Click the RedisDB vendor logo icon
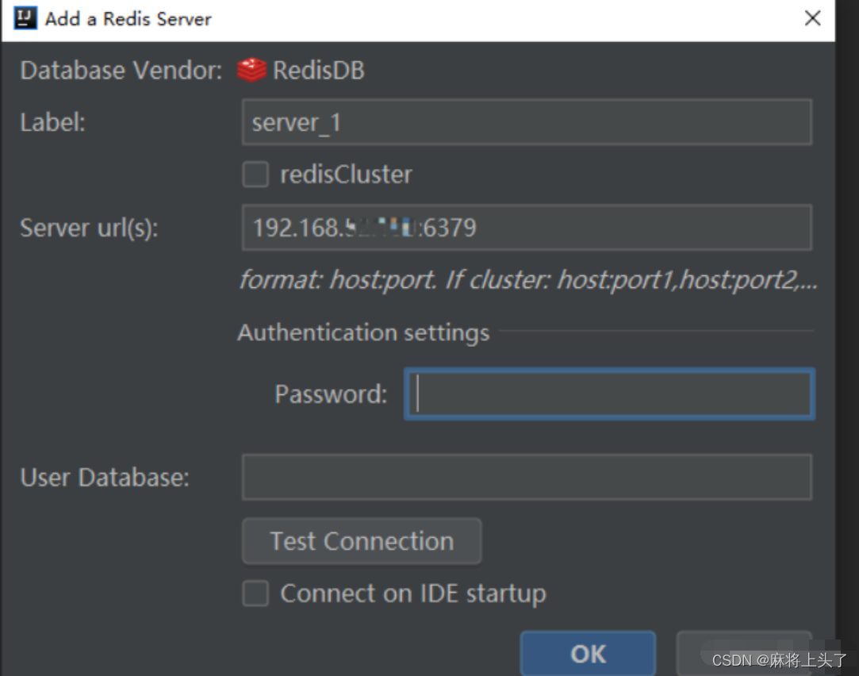This screenshot has width=859, height=676. click(251, 70)
